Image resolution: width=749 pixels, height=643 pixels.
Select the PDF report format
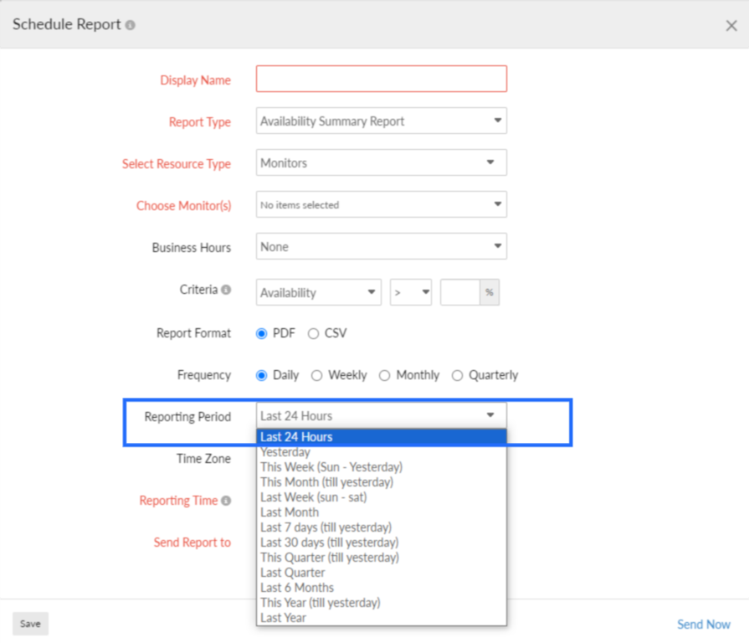click(262, 333)
